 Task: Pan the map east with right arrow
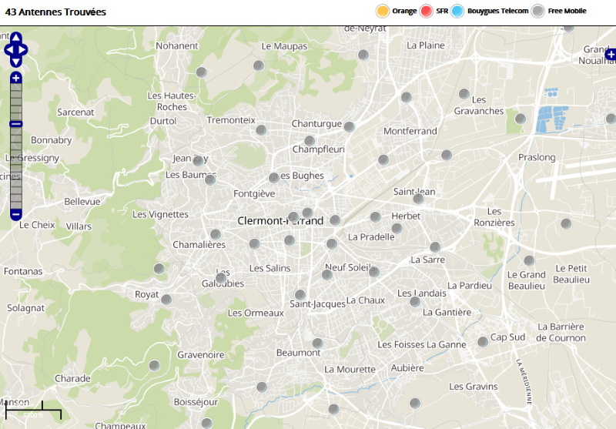point(24,50)
